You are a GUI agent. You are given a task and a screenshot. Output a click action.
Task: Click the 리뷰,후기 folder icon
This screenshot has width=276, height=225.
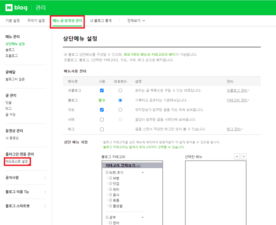pyautogui.click(x=107, y=172)
